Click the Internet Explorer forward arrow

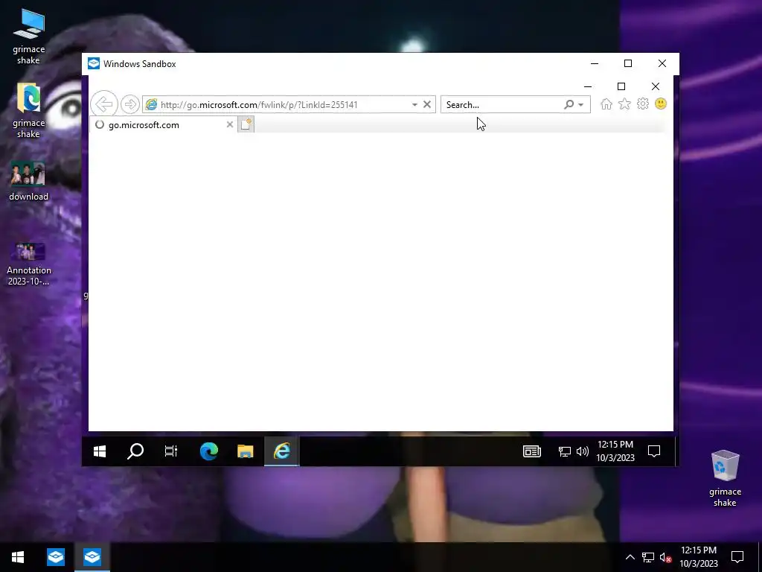click(x=129, y=104)
